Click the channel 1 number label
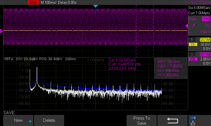Screen dimensions: 211x126 pyautogui.click(x=192, y=40)
